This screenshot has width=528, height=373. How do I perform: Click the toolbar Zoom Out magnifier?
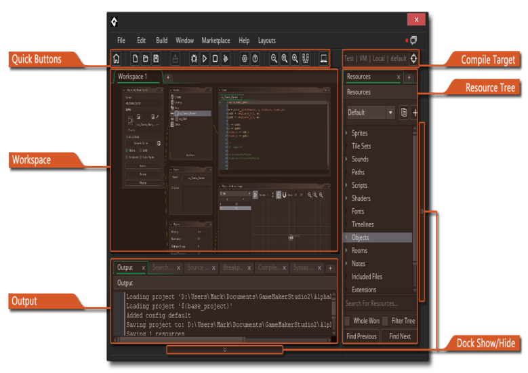[x=274, y=58]
